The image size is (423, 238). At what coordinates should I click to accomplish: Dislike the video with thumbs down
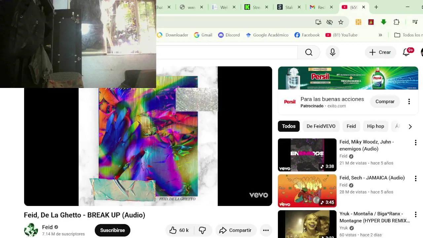[x=202, y=230]
